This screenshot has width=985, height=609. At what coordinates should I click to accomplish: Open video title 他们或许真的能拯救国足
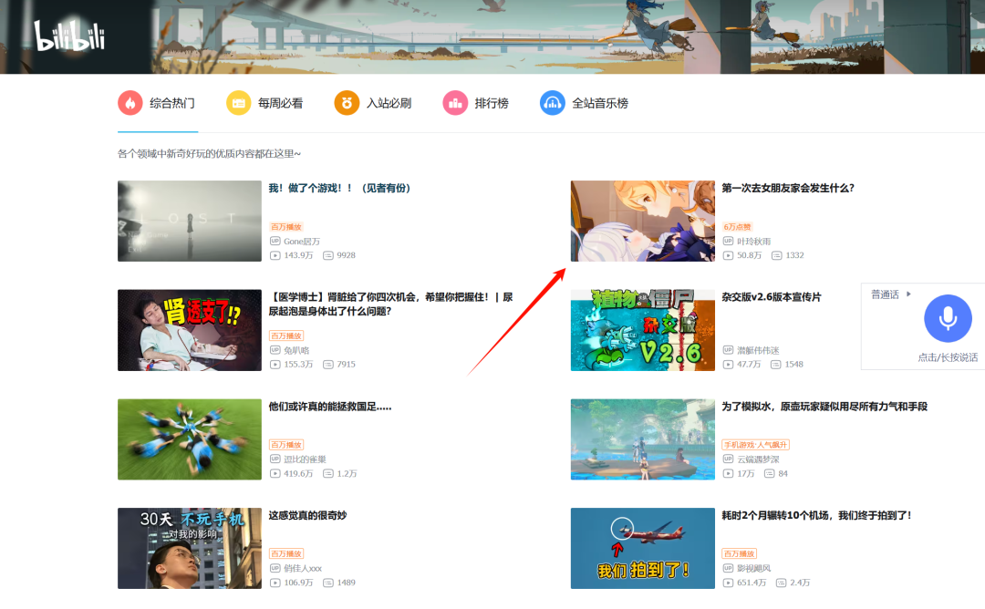[x=330, y=407]
